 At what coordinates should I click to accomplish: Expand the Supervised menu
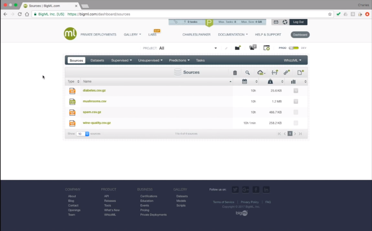pos(121,60)
